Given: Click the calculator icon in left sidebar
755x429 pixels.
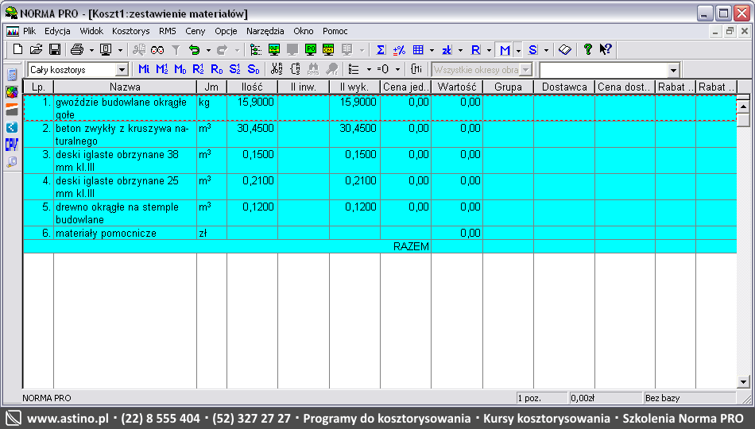Looking at the screenshot, I should tap(12, 75).
